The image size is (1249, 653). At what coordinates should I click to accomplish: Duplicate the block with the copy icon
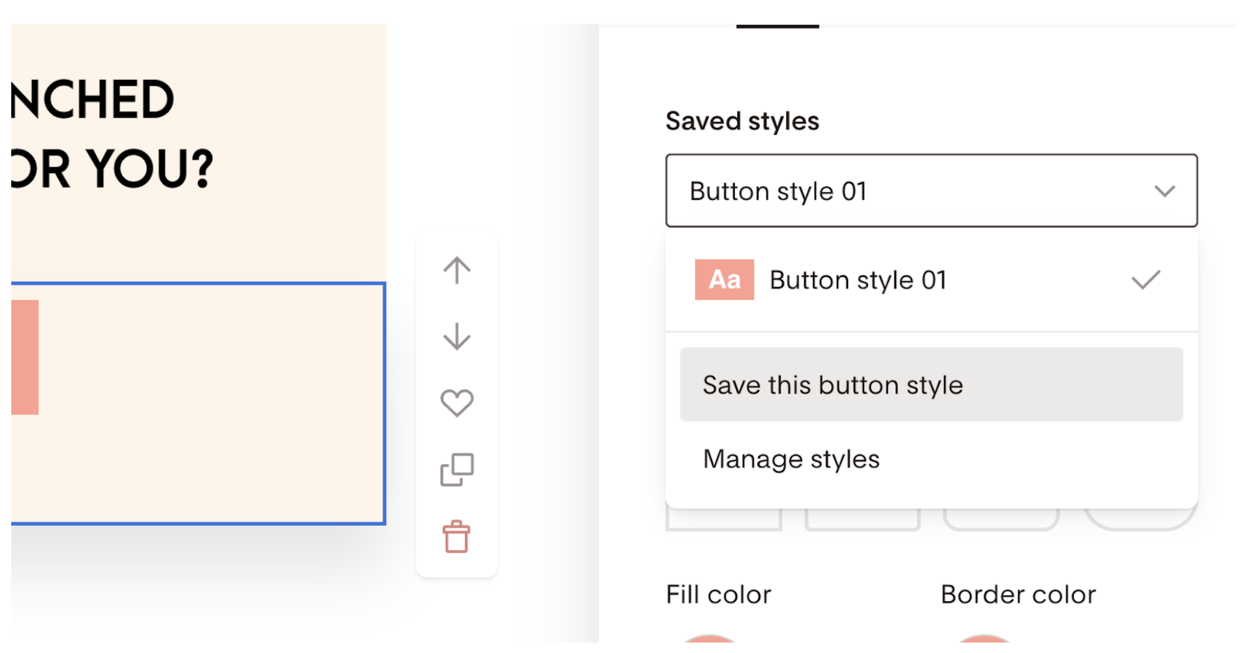coord(457,469)
